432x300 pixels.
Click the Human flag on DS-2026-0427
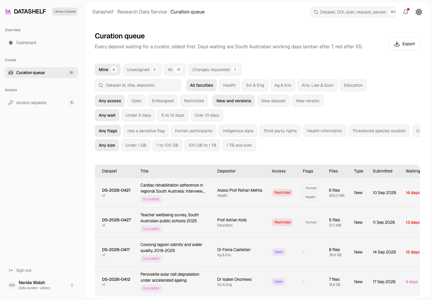point(311,222)
